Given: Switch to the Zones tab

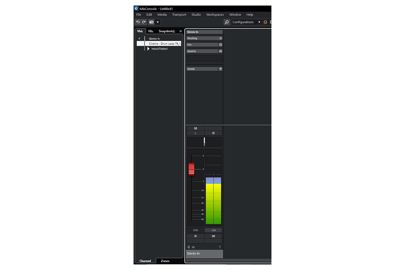Looking at the screenshot, I should [165, 261].
